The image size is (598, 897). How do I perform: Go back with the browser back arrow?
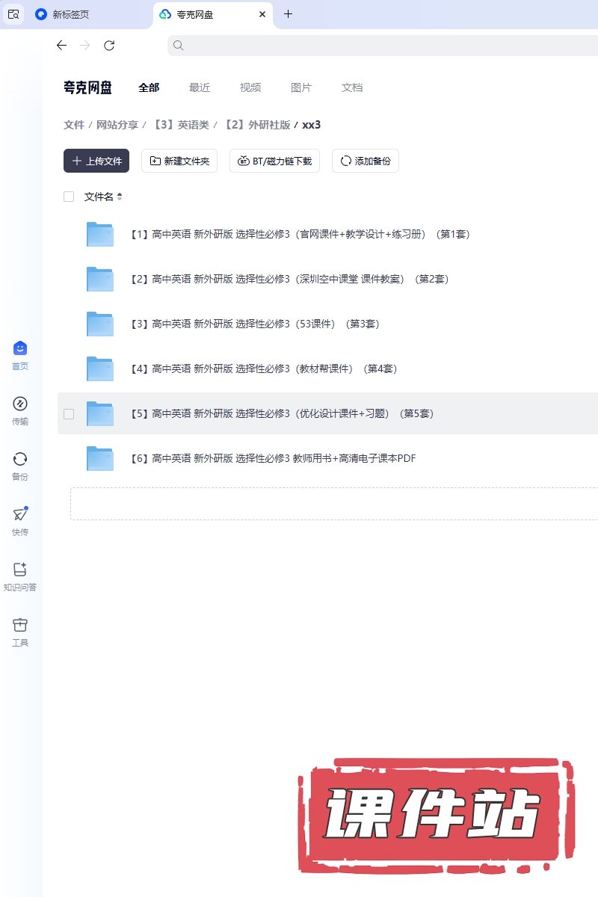coord(61,46)
